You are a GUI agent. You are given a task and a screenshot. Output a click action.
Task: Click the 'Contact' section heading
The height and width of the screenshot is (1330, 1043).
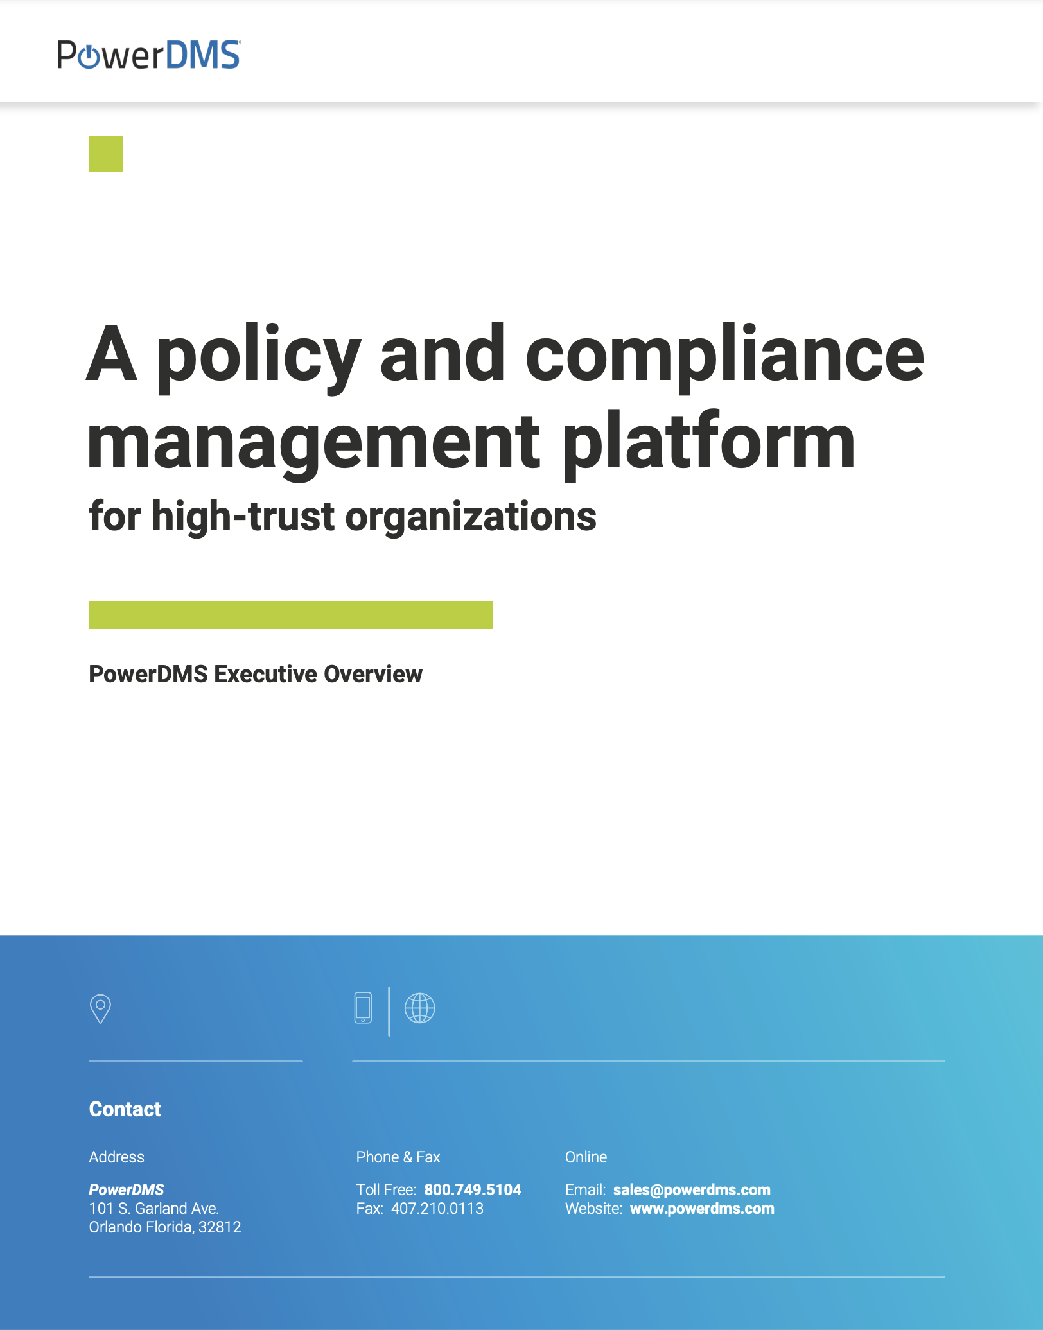[125, 1109]
